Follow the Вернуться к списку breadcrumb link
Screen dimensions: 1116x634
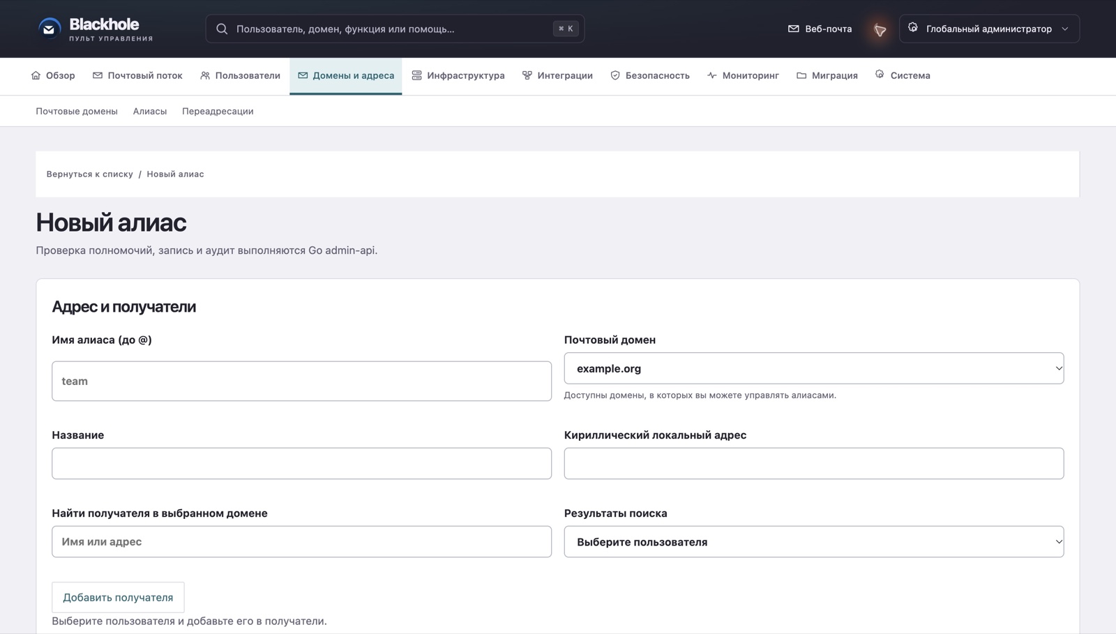tap(89, 174)
